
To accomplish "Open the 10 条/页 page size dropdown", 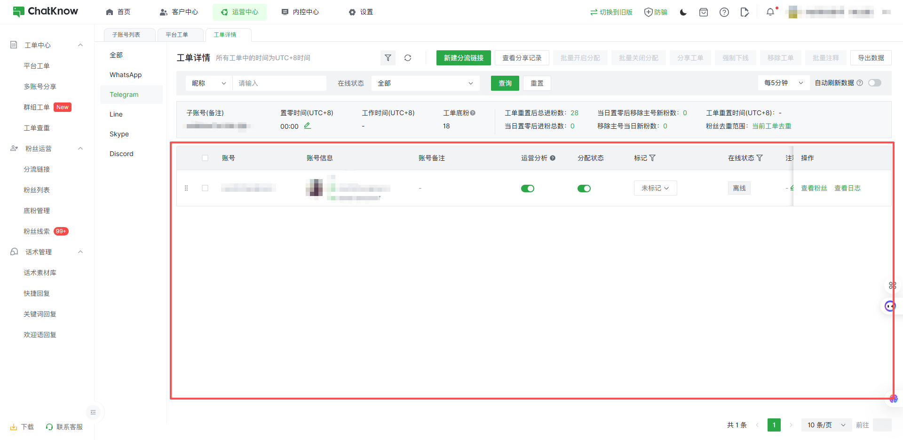I will pyautogui.click(x=826, y=425).
